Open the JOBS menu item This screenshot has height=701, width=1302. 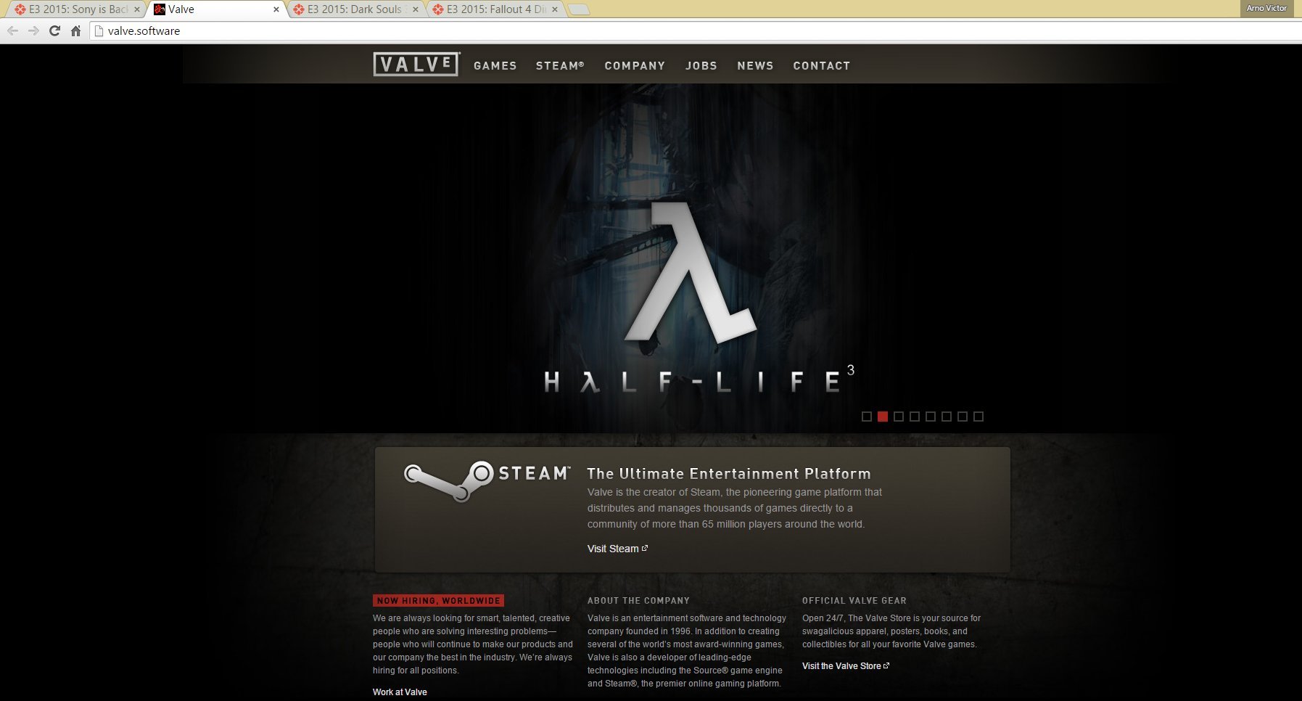pyautogui.click(x=701, y=65)
